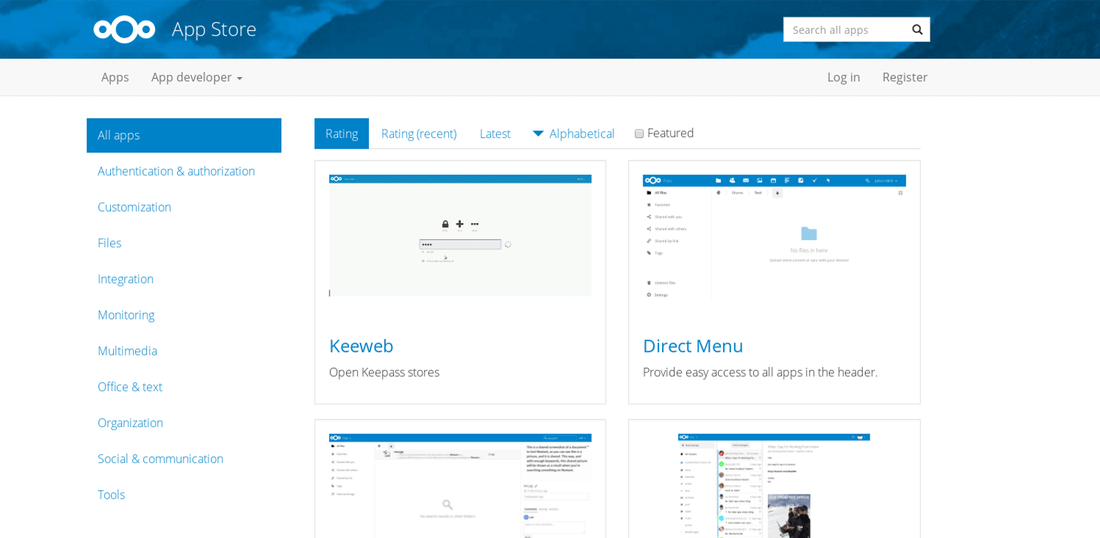Click the Nextcloud logo icon

124,29
